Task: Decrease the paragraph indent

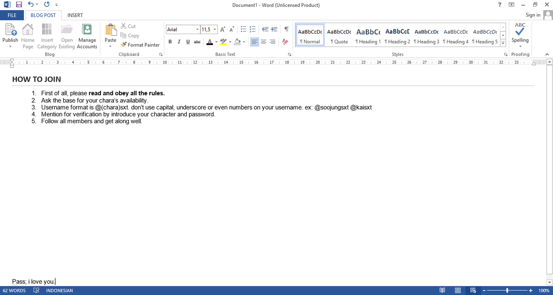Action: click(x=266, y=29)
